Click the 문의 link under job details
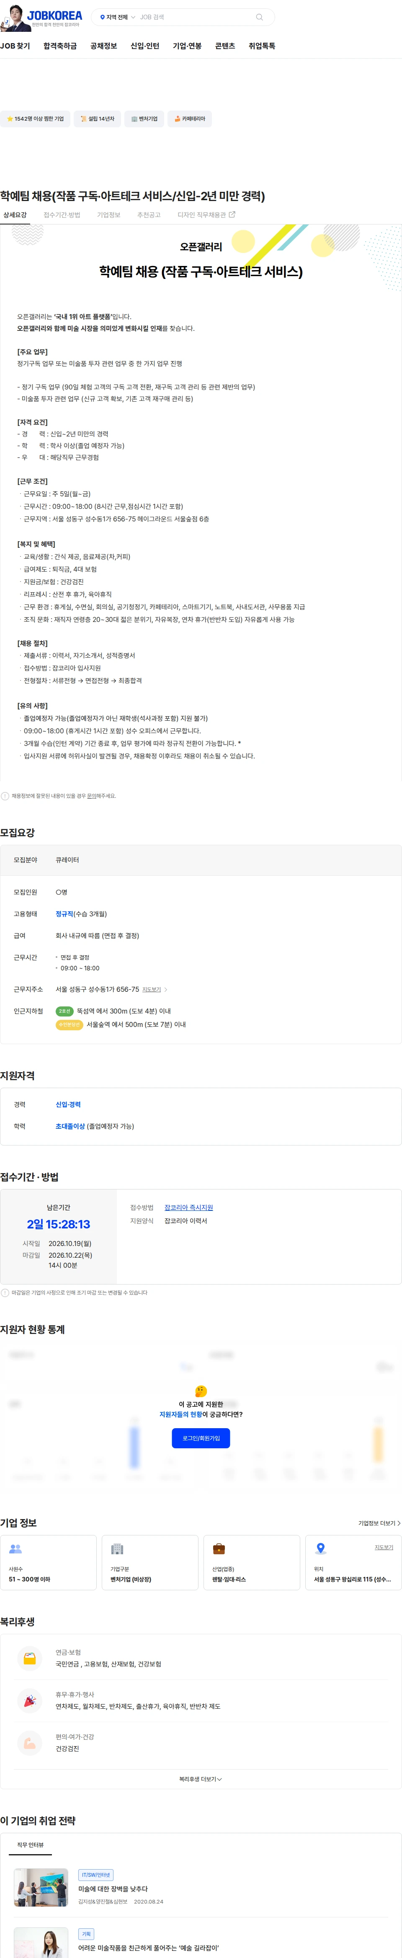Image resolution: width=402 pixels, height=1958 pixels. click(x=91, y=796)
